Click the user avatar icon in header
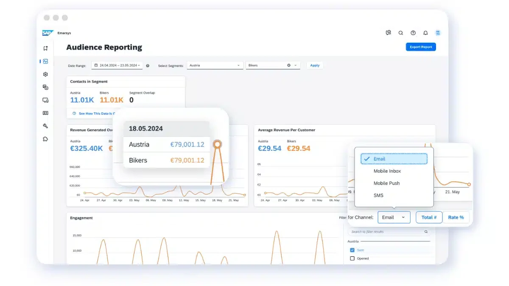This screenshot has height=286, width=509. (438, 33)
